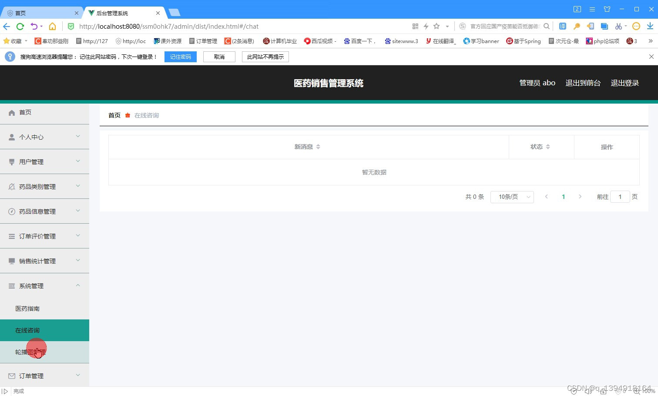The width and height of the screenshot is (658, 396).
Task: Open the browser download arrow icon
Action: click(x=650, y=26)
